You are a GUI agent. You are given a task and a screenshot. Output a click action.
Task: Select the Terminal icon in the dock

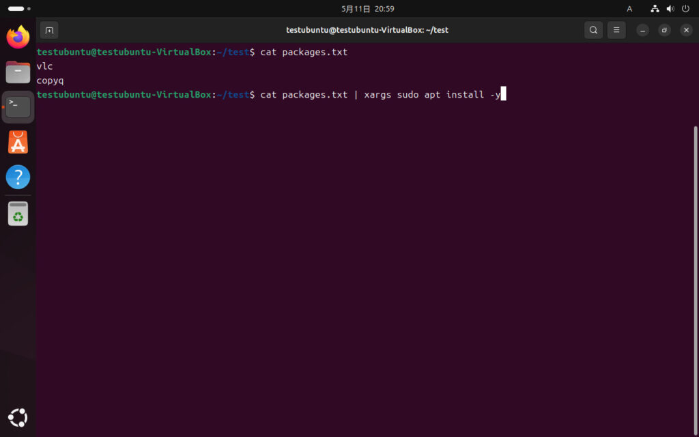[18, 107]
